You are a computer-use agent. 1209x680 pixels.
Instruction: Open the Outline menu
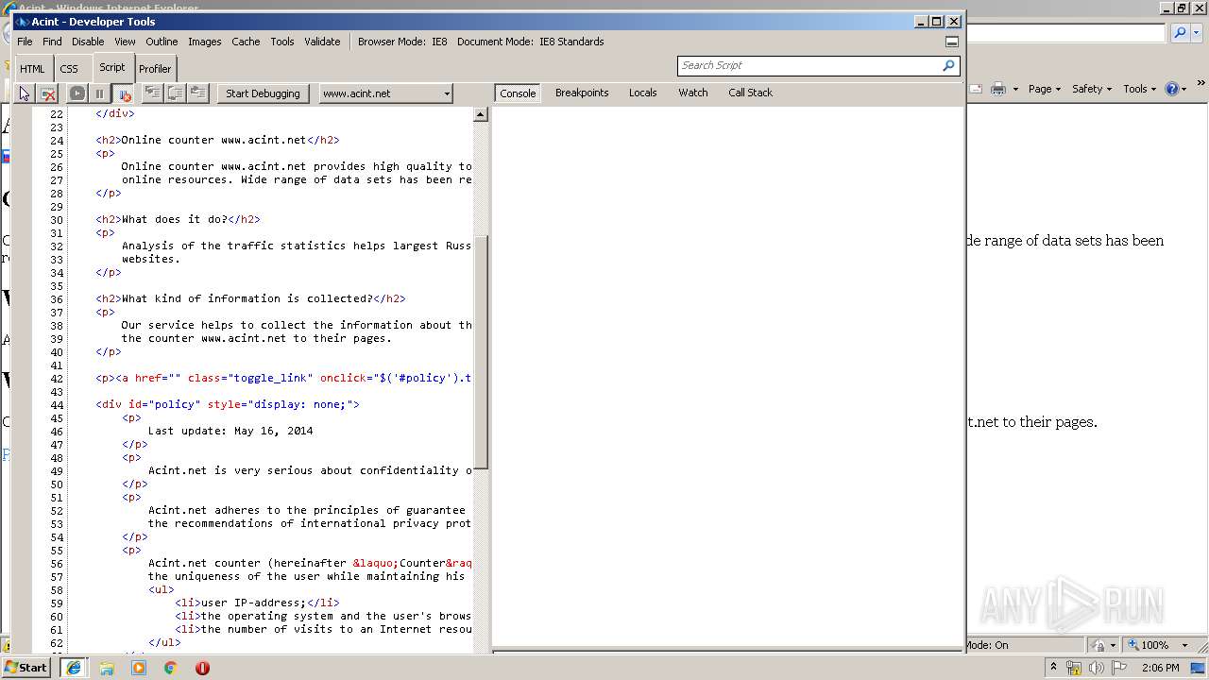point(162,42)
